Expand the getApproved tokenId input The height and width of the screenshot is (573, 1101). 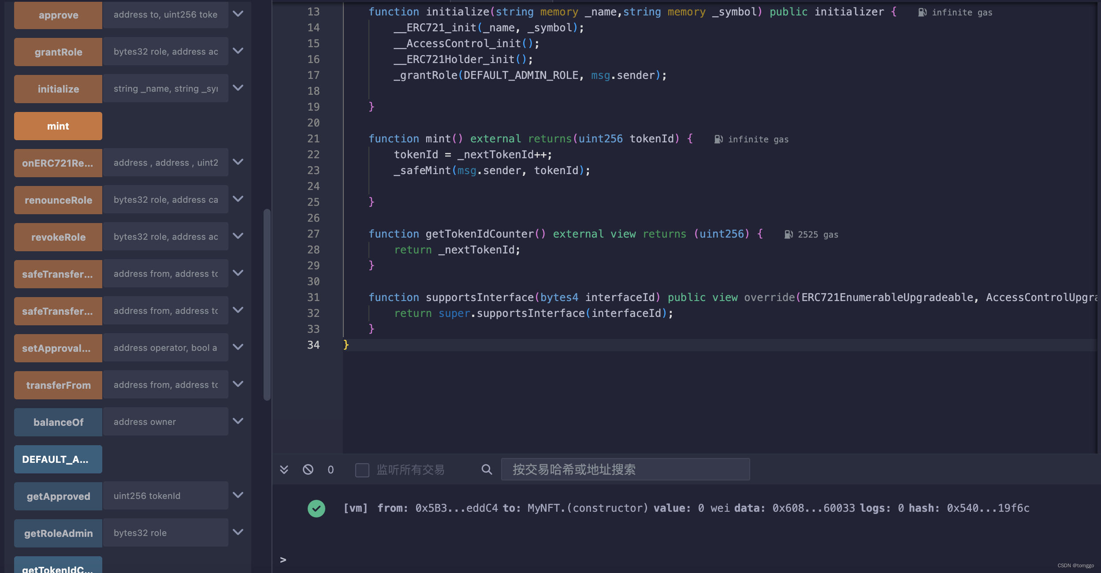[238, 495]
